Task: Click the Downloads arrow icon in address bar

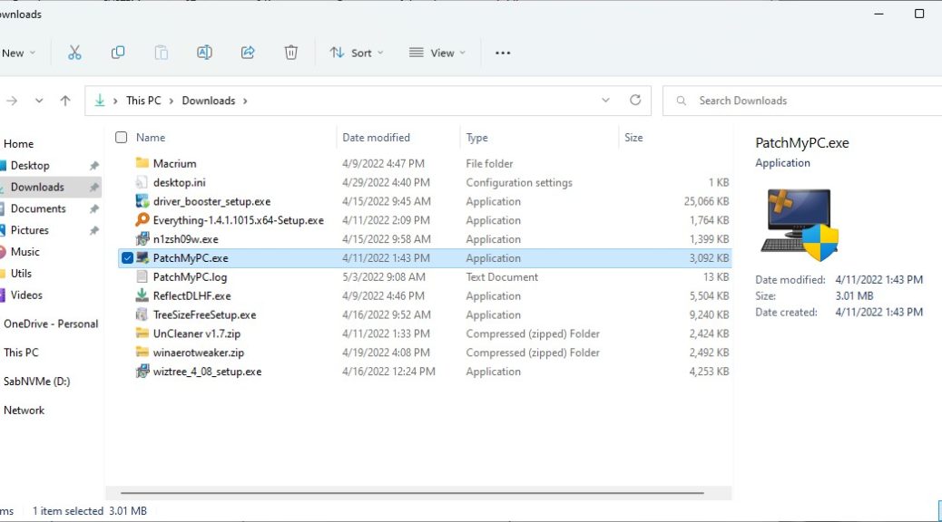Action: 100,101
